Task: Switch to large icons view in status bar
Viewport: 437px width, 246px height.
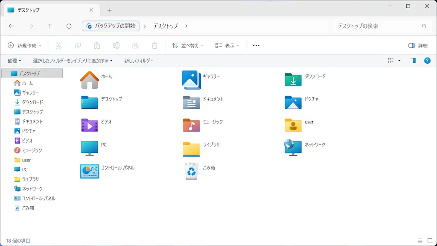Action: (430, 241)
